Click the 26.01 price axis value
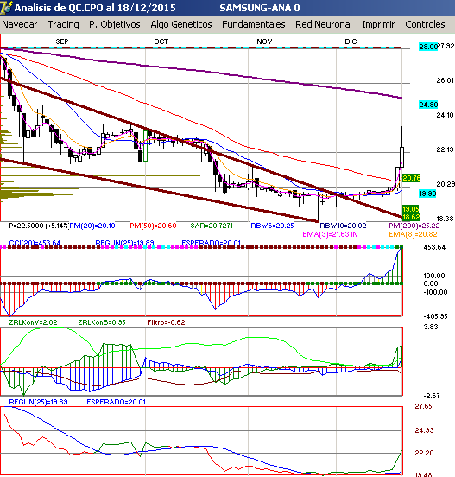 (445, 80)
